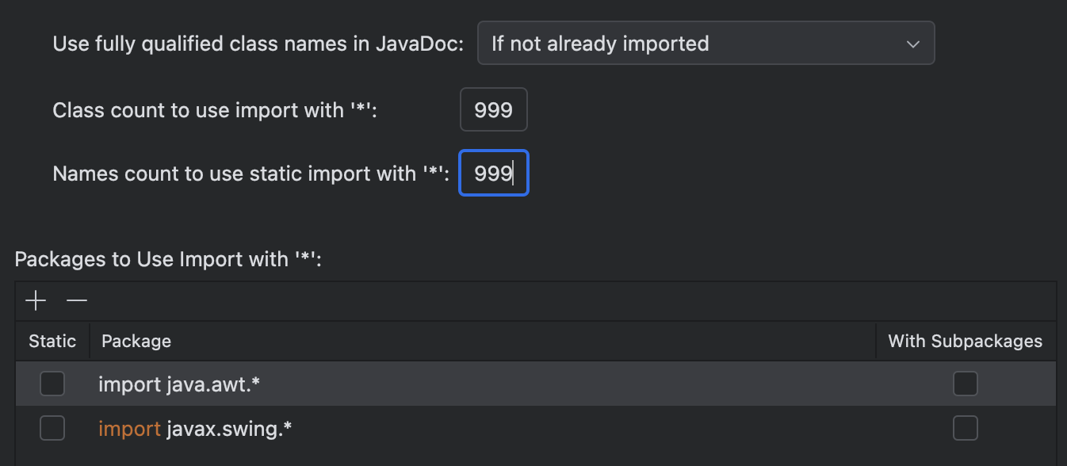Screen dimensions: 1067x466
Task: Enable the Static checkbox for java.awt.*
Action: (x=52, y=384)
